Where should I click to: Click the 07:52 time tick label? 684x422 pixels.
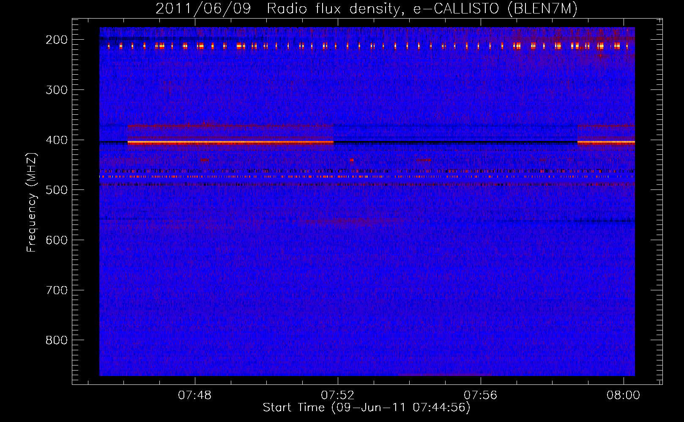pyautogui.click(x=338, y=395)
